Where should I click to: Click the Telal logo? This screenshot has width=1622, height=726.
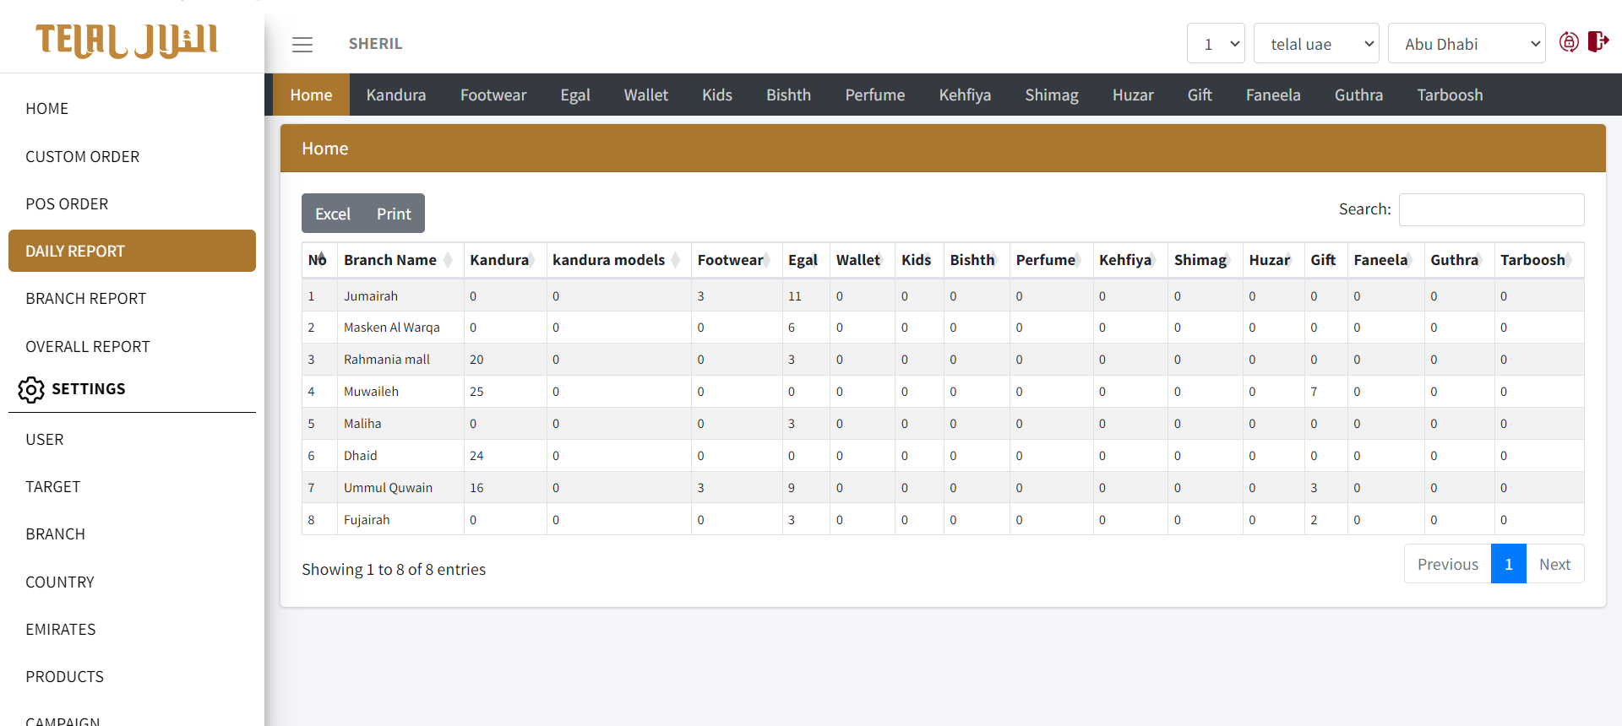[x=127, y=40]
